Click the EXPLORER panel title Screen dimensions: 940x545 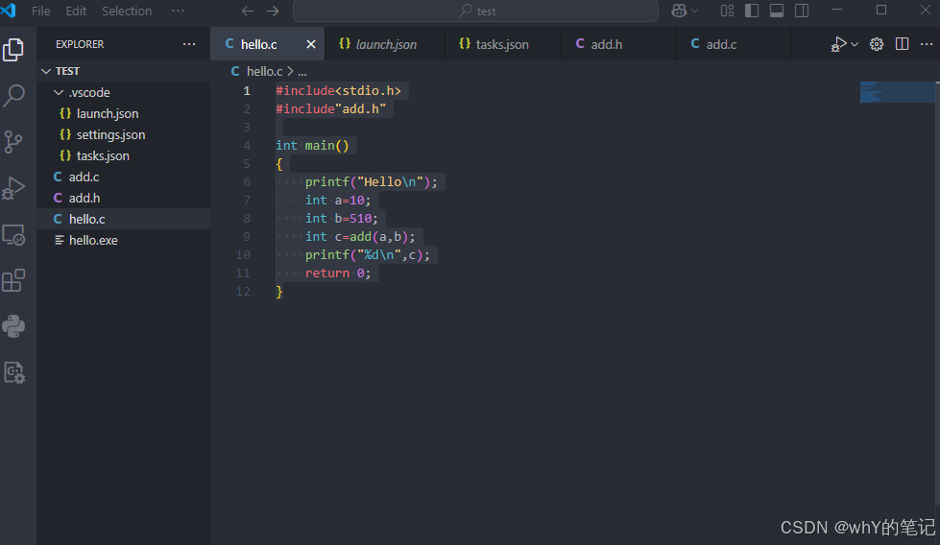tap(80, 44)
